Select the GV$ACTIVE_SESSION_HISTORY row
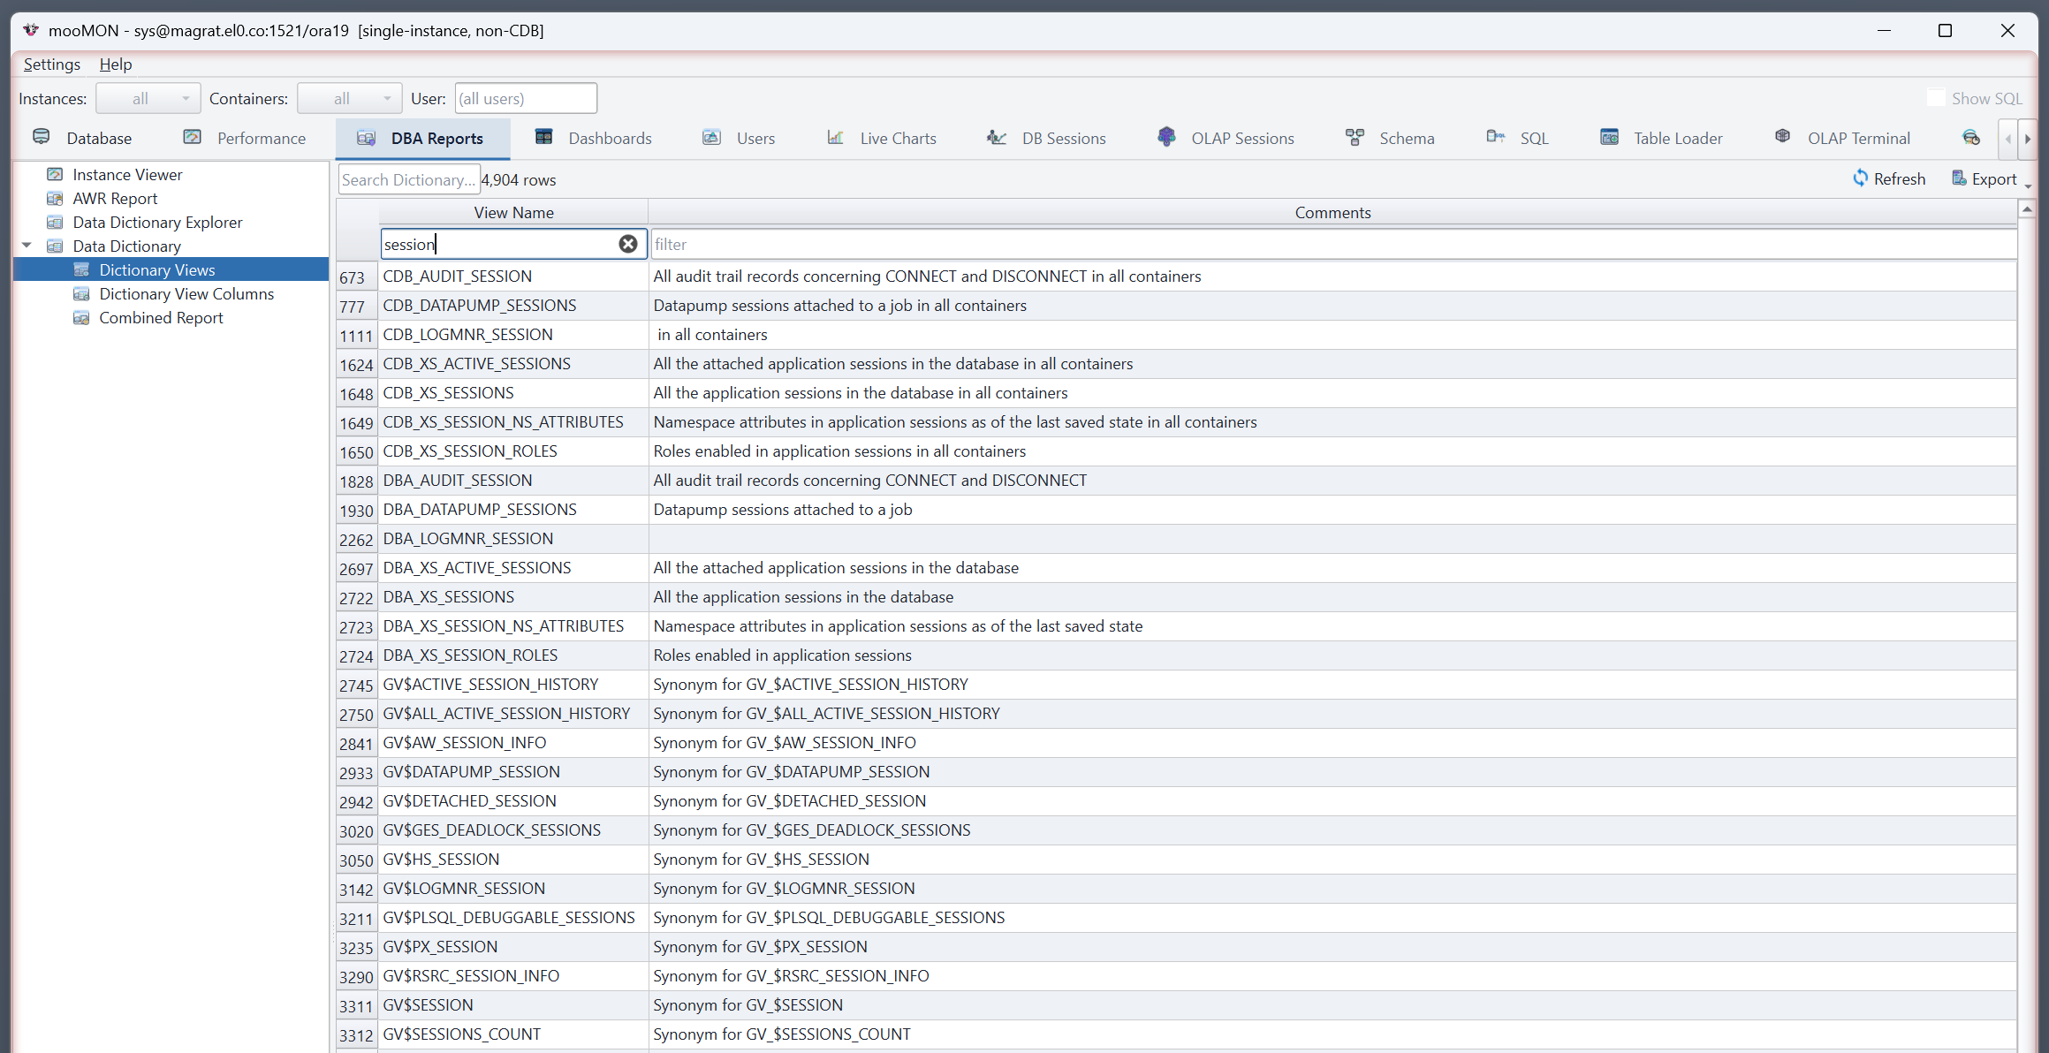The width and height of the screenshot is (2049, 1053). pos(1176,685)
